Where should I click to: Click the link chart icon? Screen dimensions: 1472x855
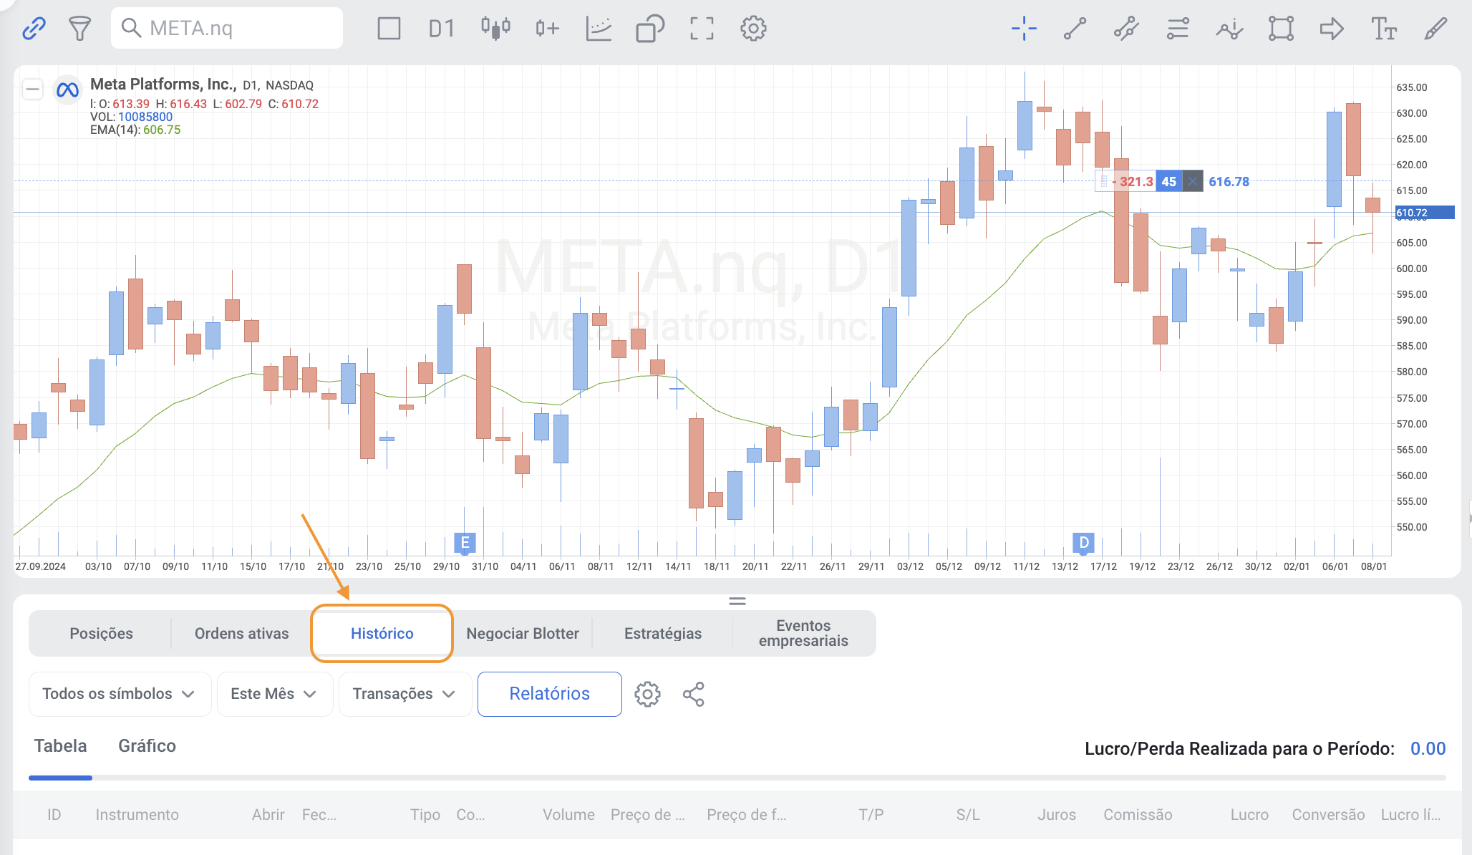click(x=34, y=29)
